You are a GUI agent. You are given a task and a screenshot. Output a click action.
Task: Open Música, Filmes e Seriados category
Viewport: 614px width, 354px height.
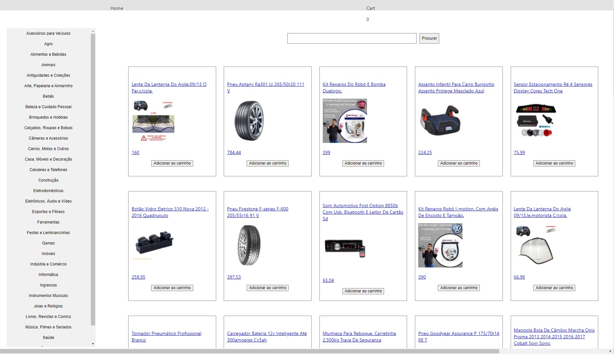tap(48, 327)
